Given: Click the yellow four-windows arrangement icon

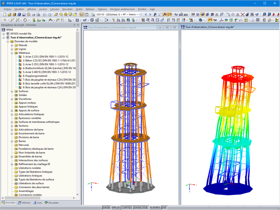Looking at the screenshot, I should pos(246,20).
